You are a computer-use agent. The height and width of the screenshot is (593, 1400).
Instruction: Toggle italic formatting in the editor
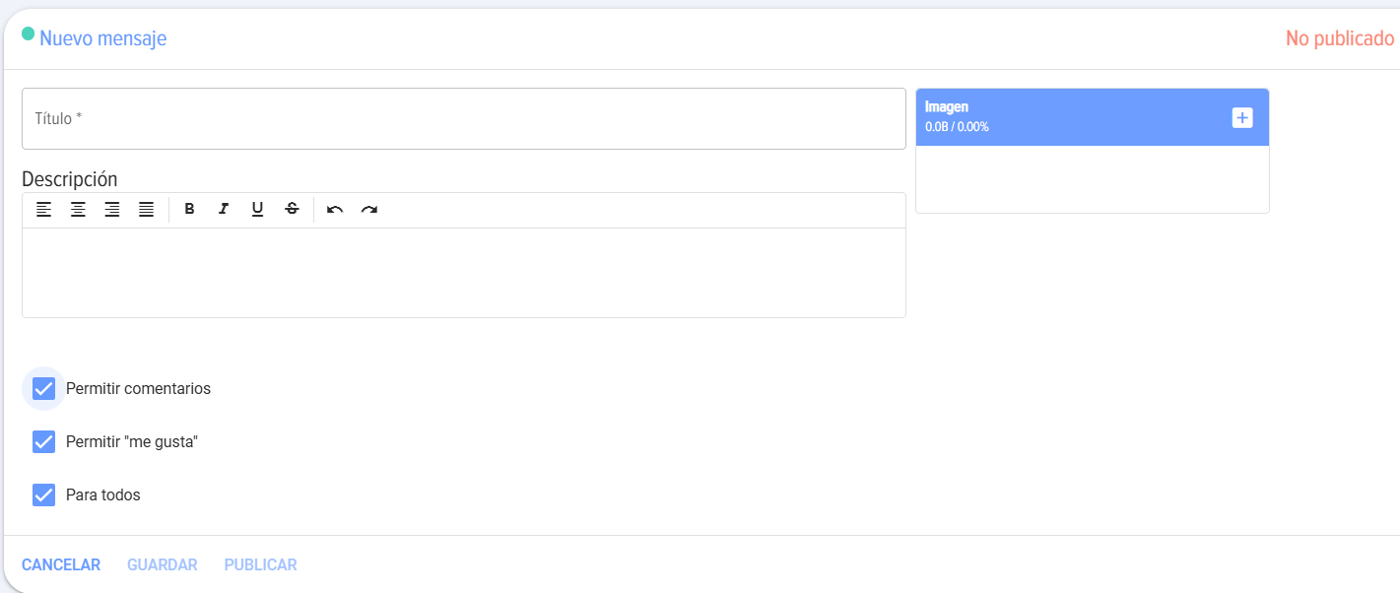[224, 209]
